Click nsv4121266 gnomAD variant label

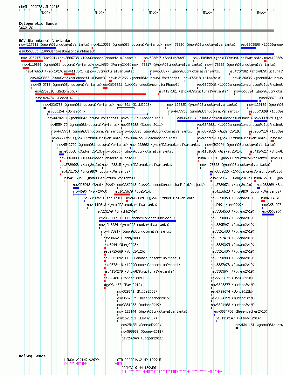coord(143,78)
